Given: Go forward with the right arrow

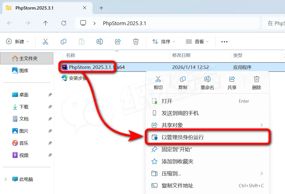Looking at the screenshot, I should 28,23.
